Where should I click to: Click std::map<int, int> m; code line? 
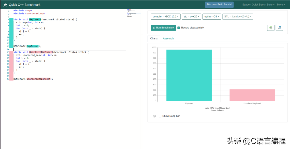(30, 22)
